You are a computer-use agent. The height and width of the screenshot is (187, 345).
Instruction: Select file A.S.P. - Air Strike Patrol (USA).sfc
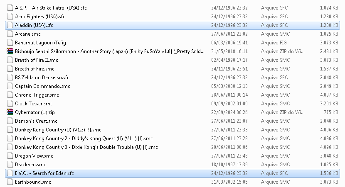[51, 8]
